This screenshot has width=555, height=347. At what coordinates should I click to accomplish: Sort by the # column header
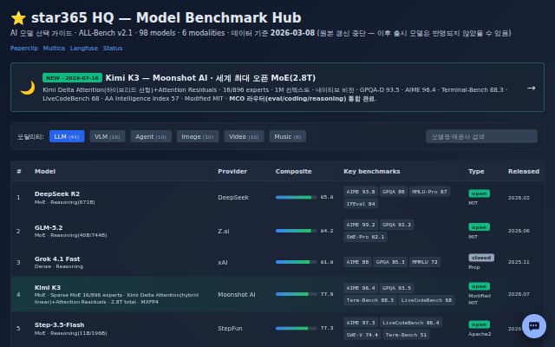19,172
